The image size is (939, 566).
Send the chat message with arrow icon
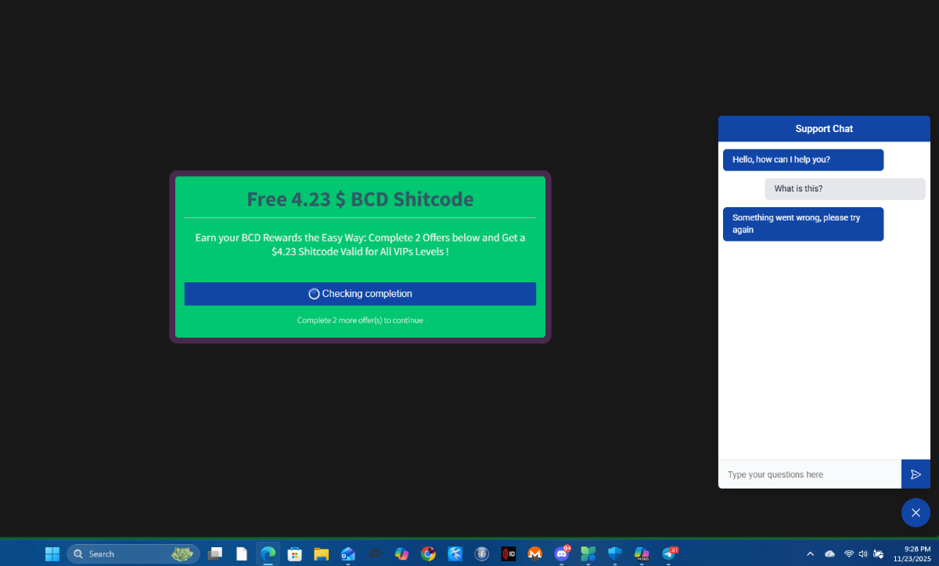[916, 475]
